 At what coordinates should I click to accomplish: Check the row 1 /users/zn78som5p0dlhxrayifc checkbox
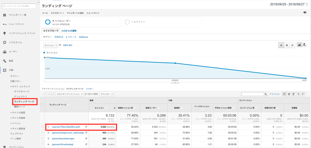[42, 127]
